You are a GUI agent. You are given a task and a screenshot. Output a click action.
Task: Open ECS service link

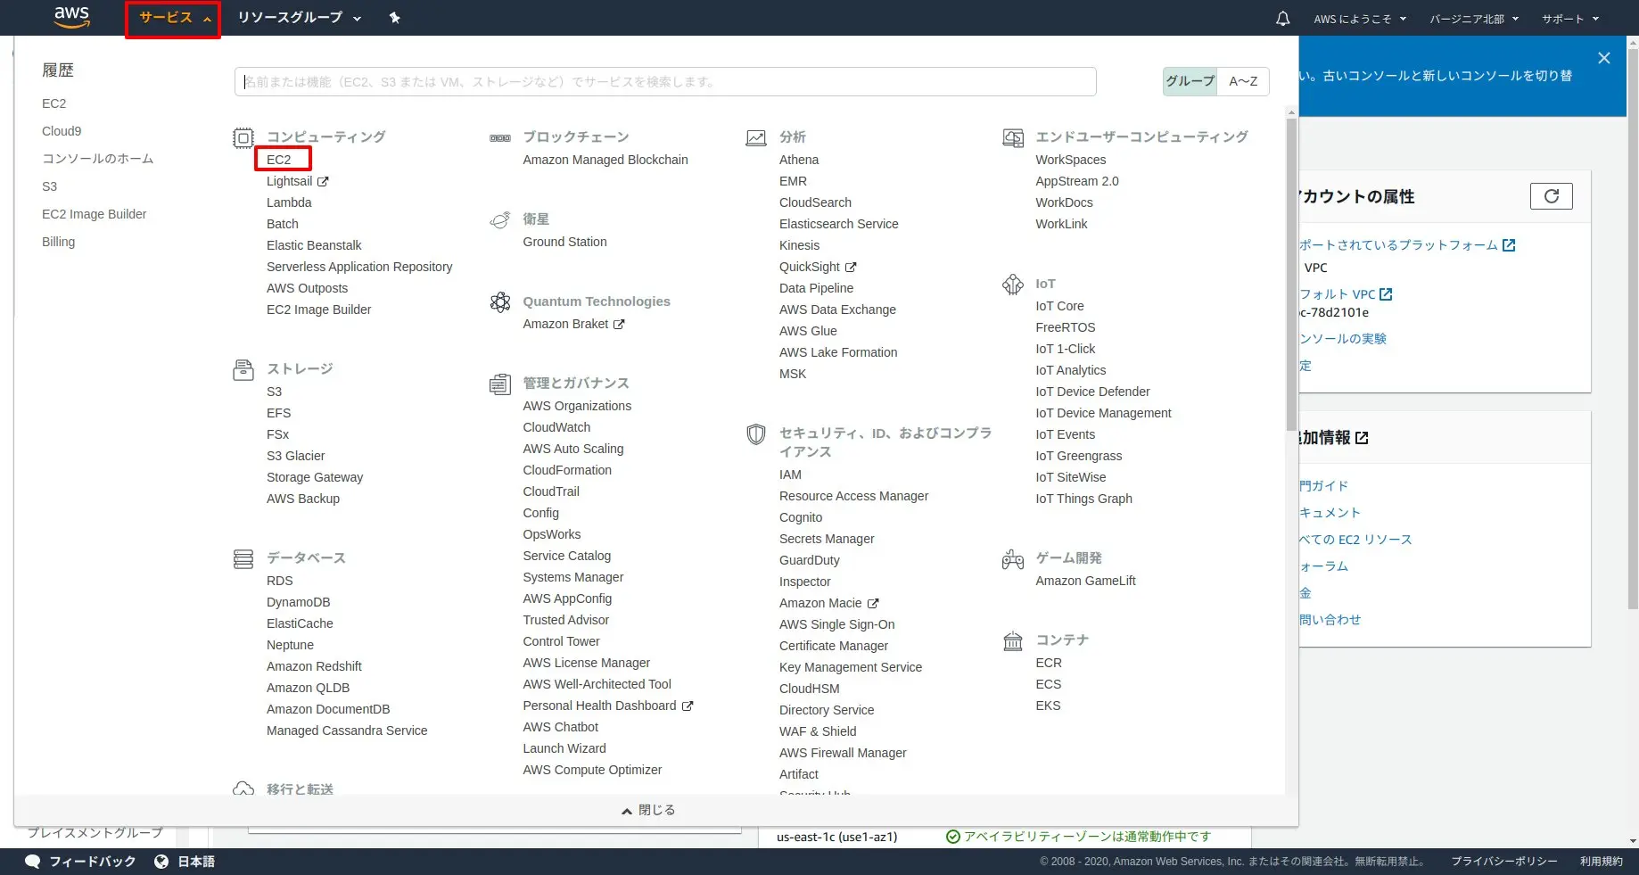coord(1048,684)
